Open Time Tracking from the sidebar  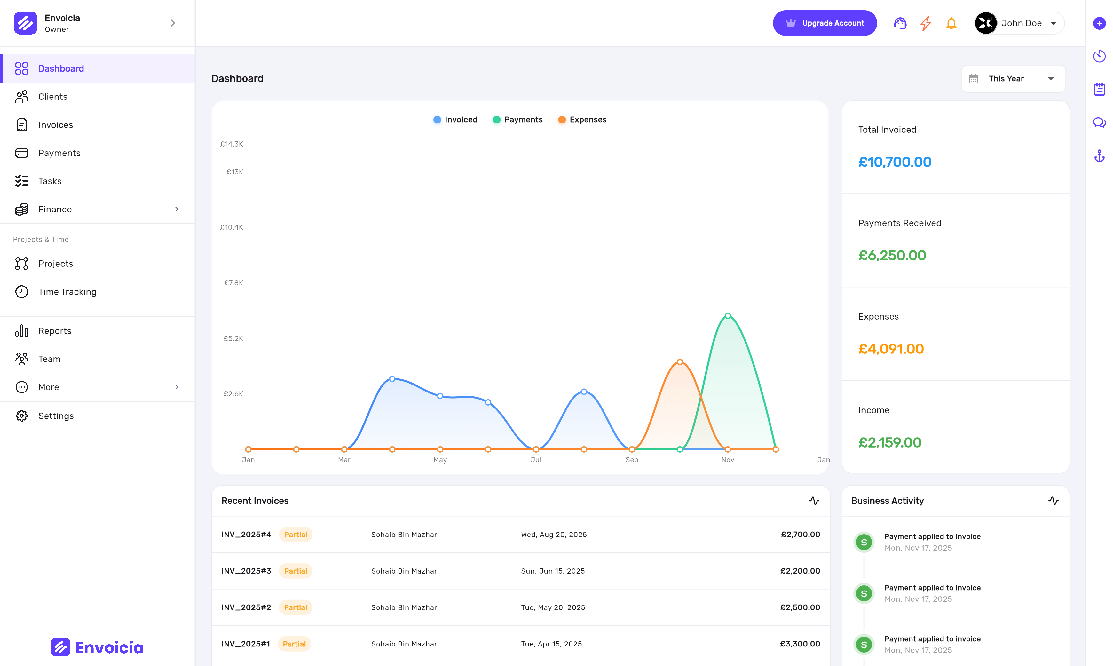tap(67, 292)
